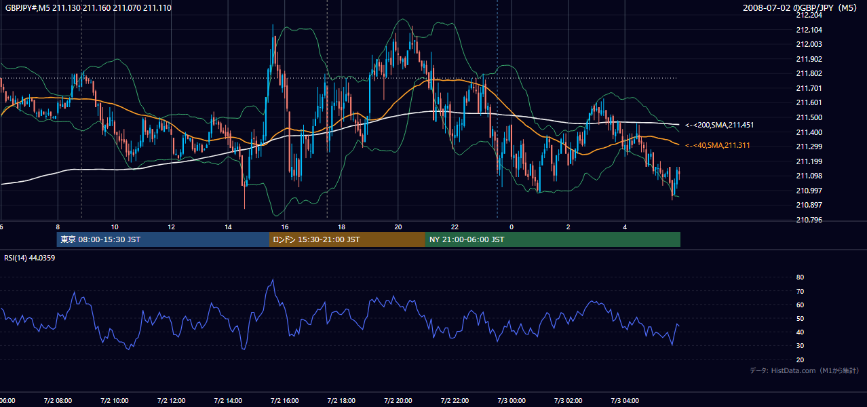Click the RSI scale value 30
Image resolution: width=867 pixels, height=407 pixels.
[x=800, y=346]
